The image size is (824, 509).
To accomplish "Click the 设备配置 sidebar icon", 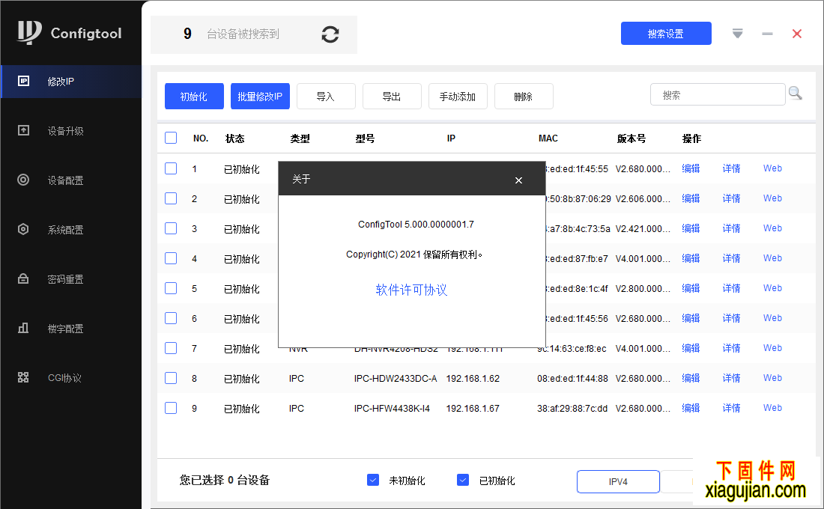I will (23, 180).
